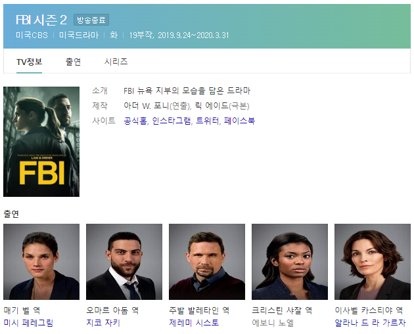Switch to the 출연 tab
Screen dimensions: 414x334
73,62
